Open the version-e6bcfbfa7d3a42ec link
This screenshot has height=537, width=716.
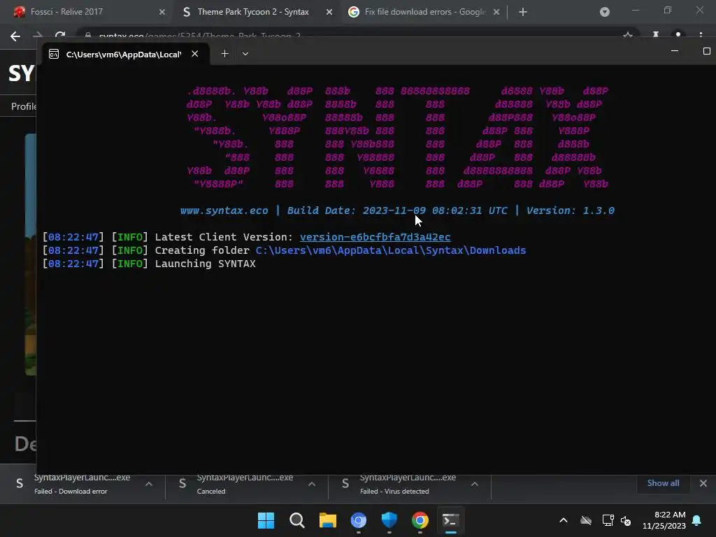coord(375,237)
